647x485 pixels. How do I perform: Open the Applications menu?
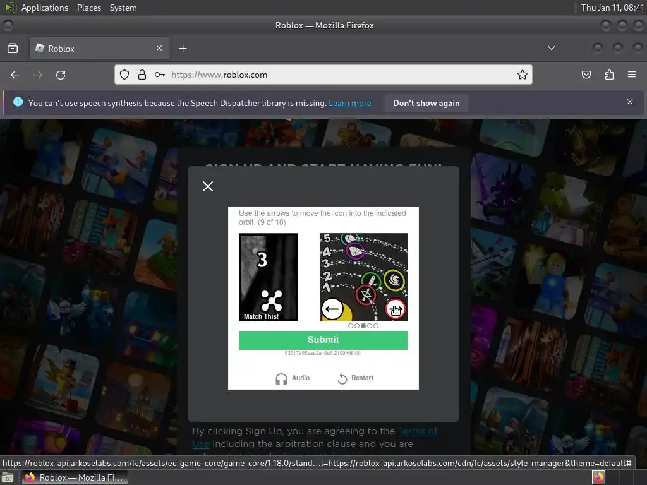tap(45, 8)
